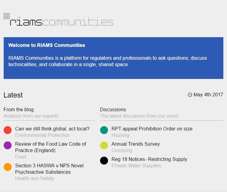Click the purple circle beside Food Law Code
This screenshot has width=227, height=192.
tap(8, 145)
